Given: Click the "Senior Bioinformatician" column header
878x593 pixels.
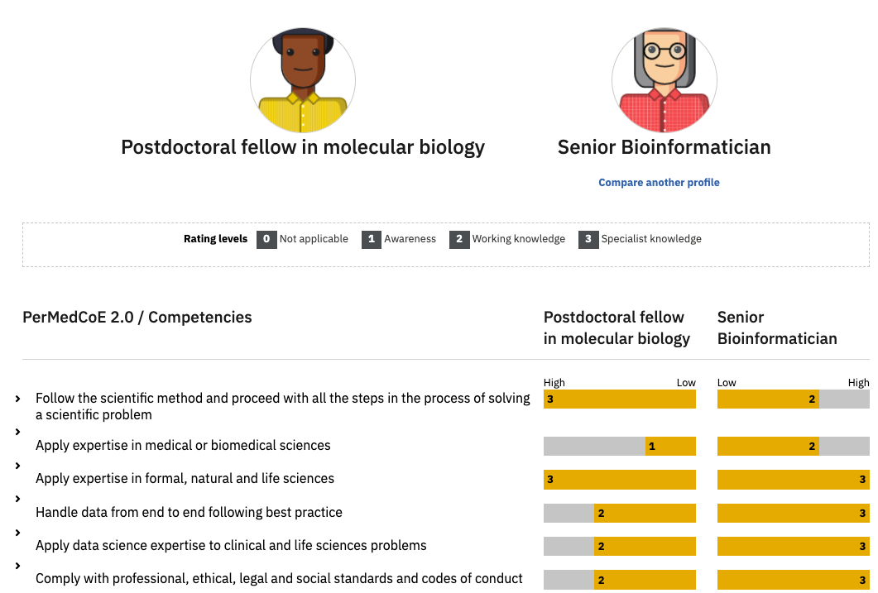Looking at the screenshot, I should (777, 328).
